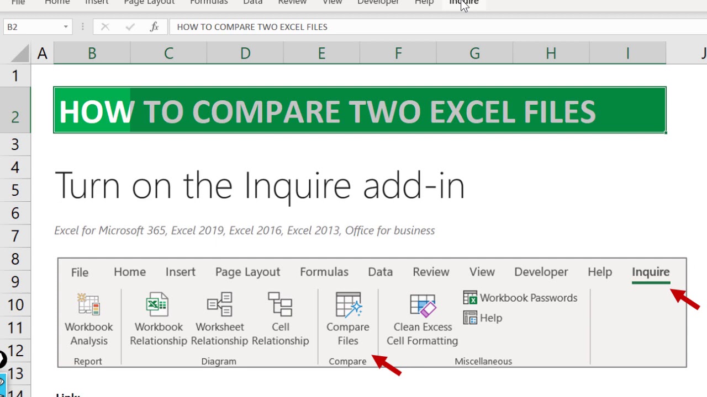The width and height of the screenshot is (707, 397).
Task: Open the Review tab in the top ribbon
Action: click(292, 2)
